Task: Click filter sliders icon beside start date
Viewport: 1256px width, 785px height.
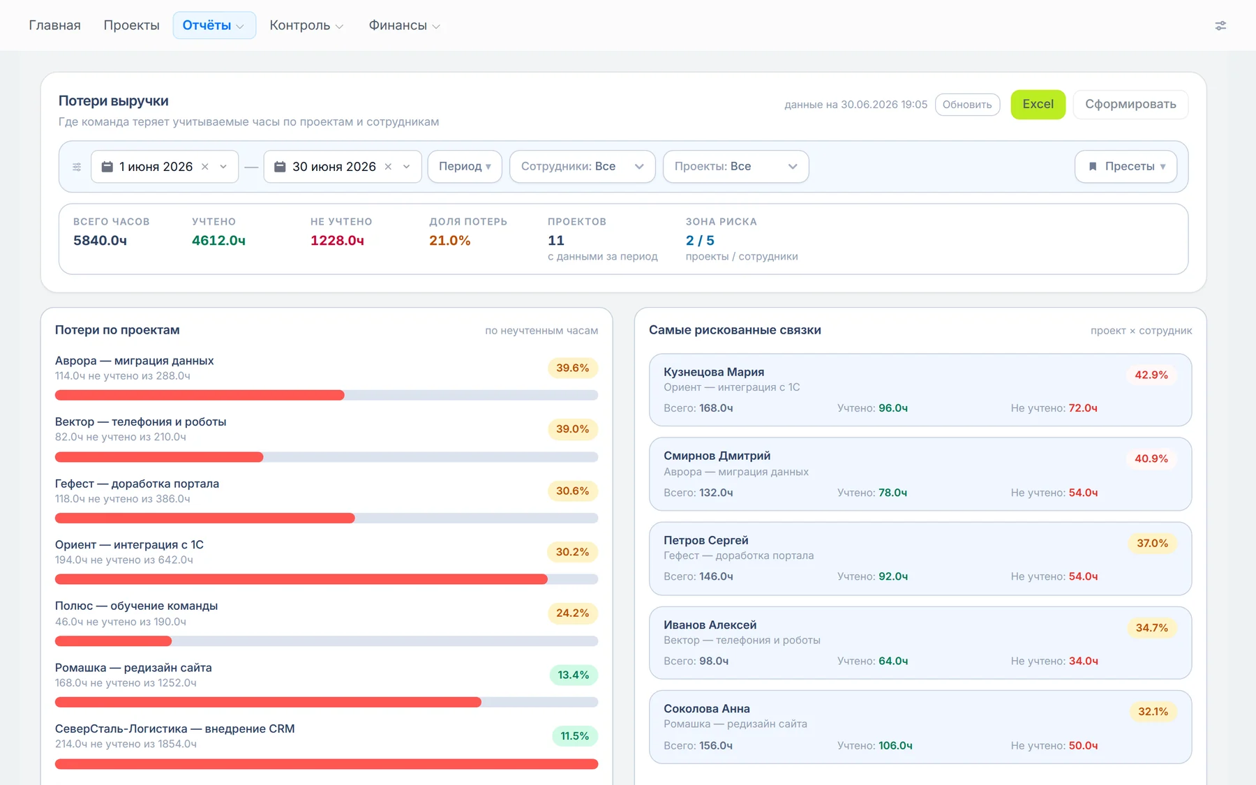Action: [77, 167]
